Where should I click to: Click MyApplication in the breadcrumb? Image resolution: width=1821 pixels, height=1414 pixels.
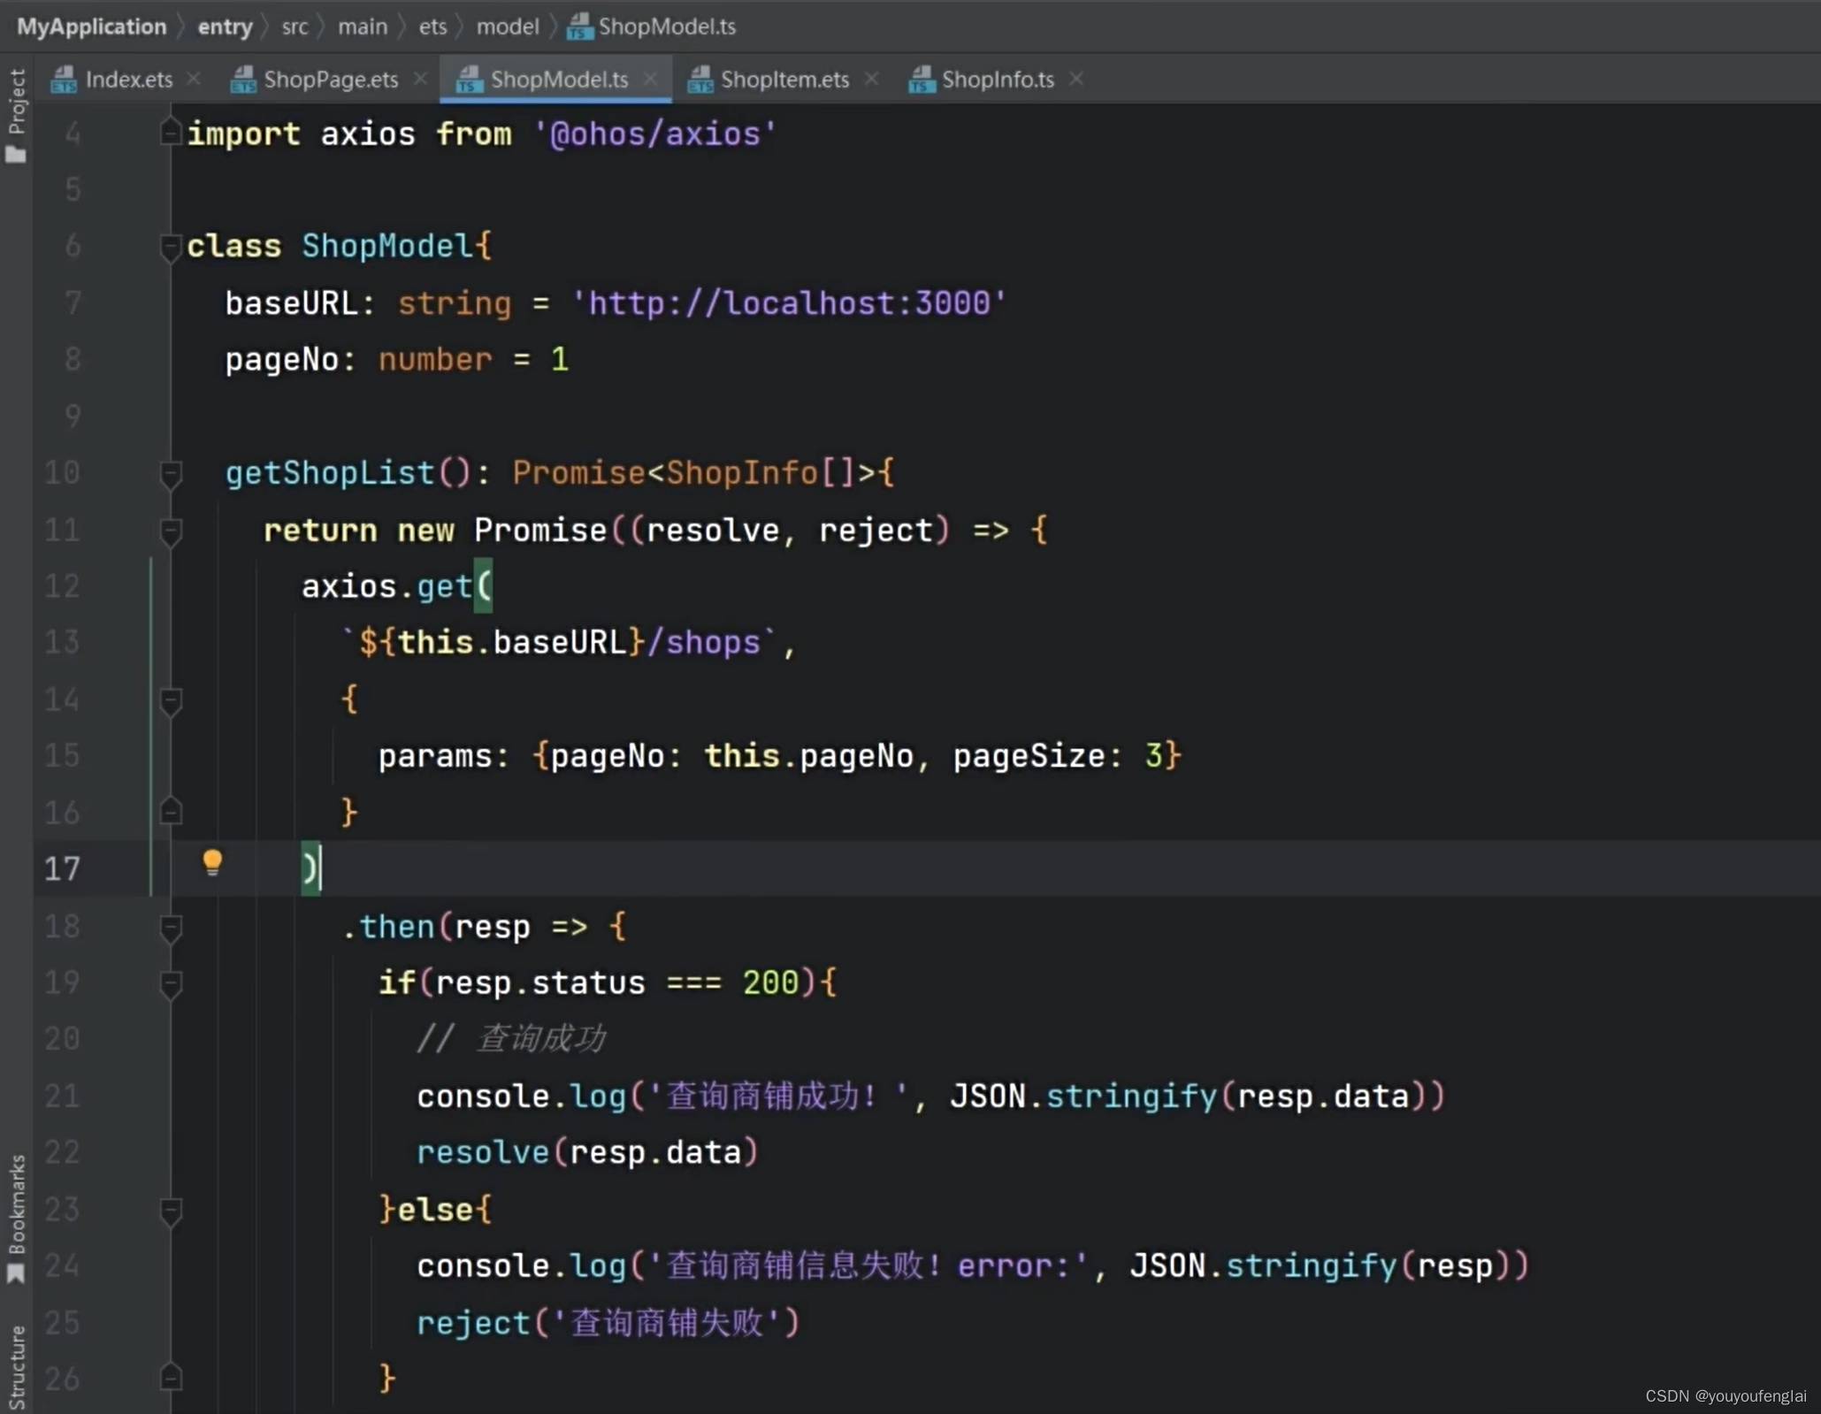pyautogui.click(x=91, y=27)
